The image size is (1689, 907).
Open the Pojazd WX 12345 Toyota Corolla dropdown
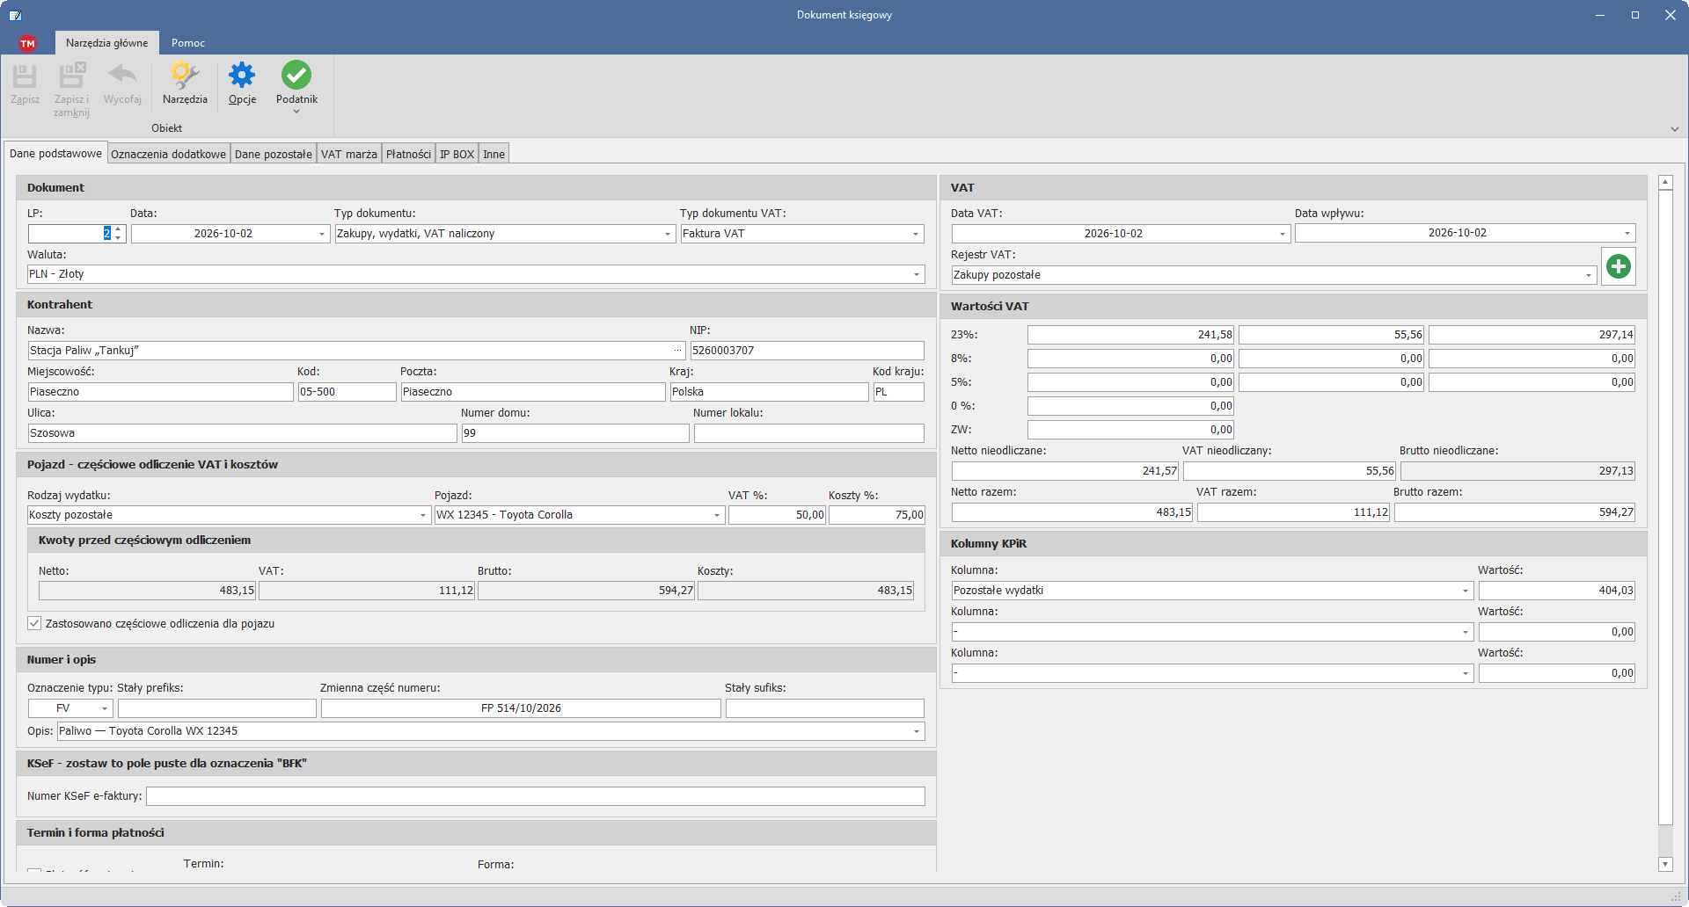(x=716, y=515)
